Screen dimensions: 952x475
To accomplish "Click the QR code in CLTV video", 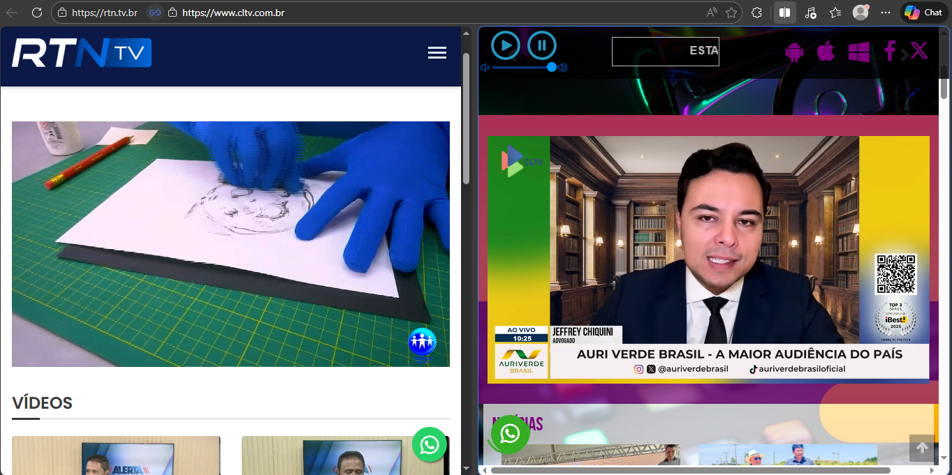I will pyautogui.click(x=895, y=275).
